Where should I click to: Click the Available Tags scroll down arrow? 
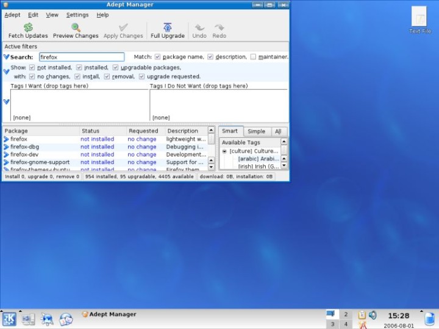(284, 165)
